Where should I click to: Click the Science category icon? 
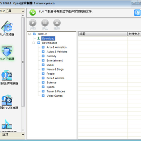pyautogui.click(x=43, y=83)
